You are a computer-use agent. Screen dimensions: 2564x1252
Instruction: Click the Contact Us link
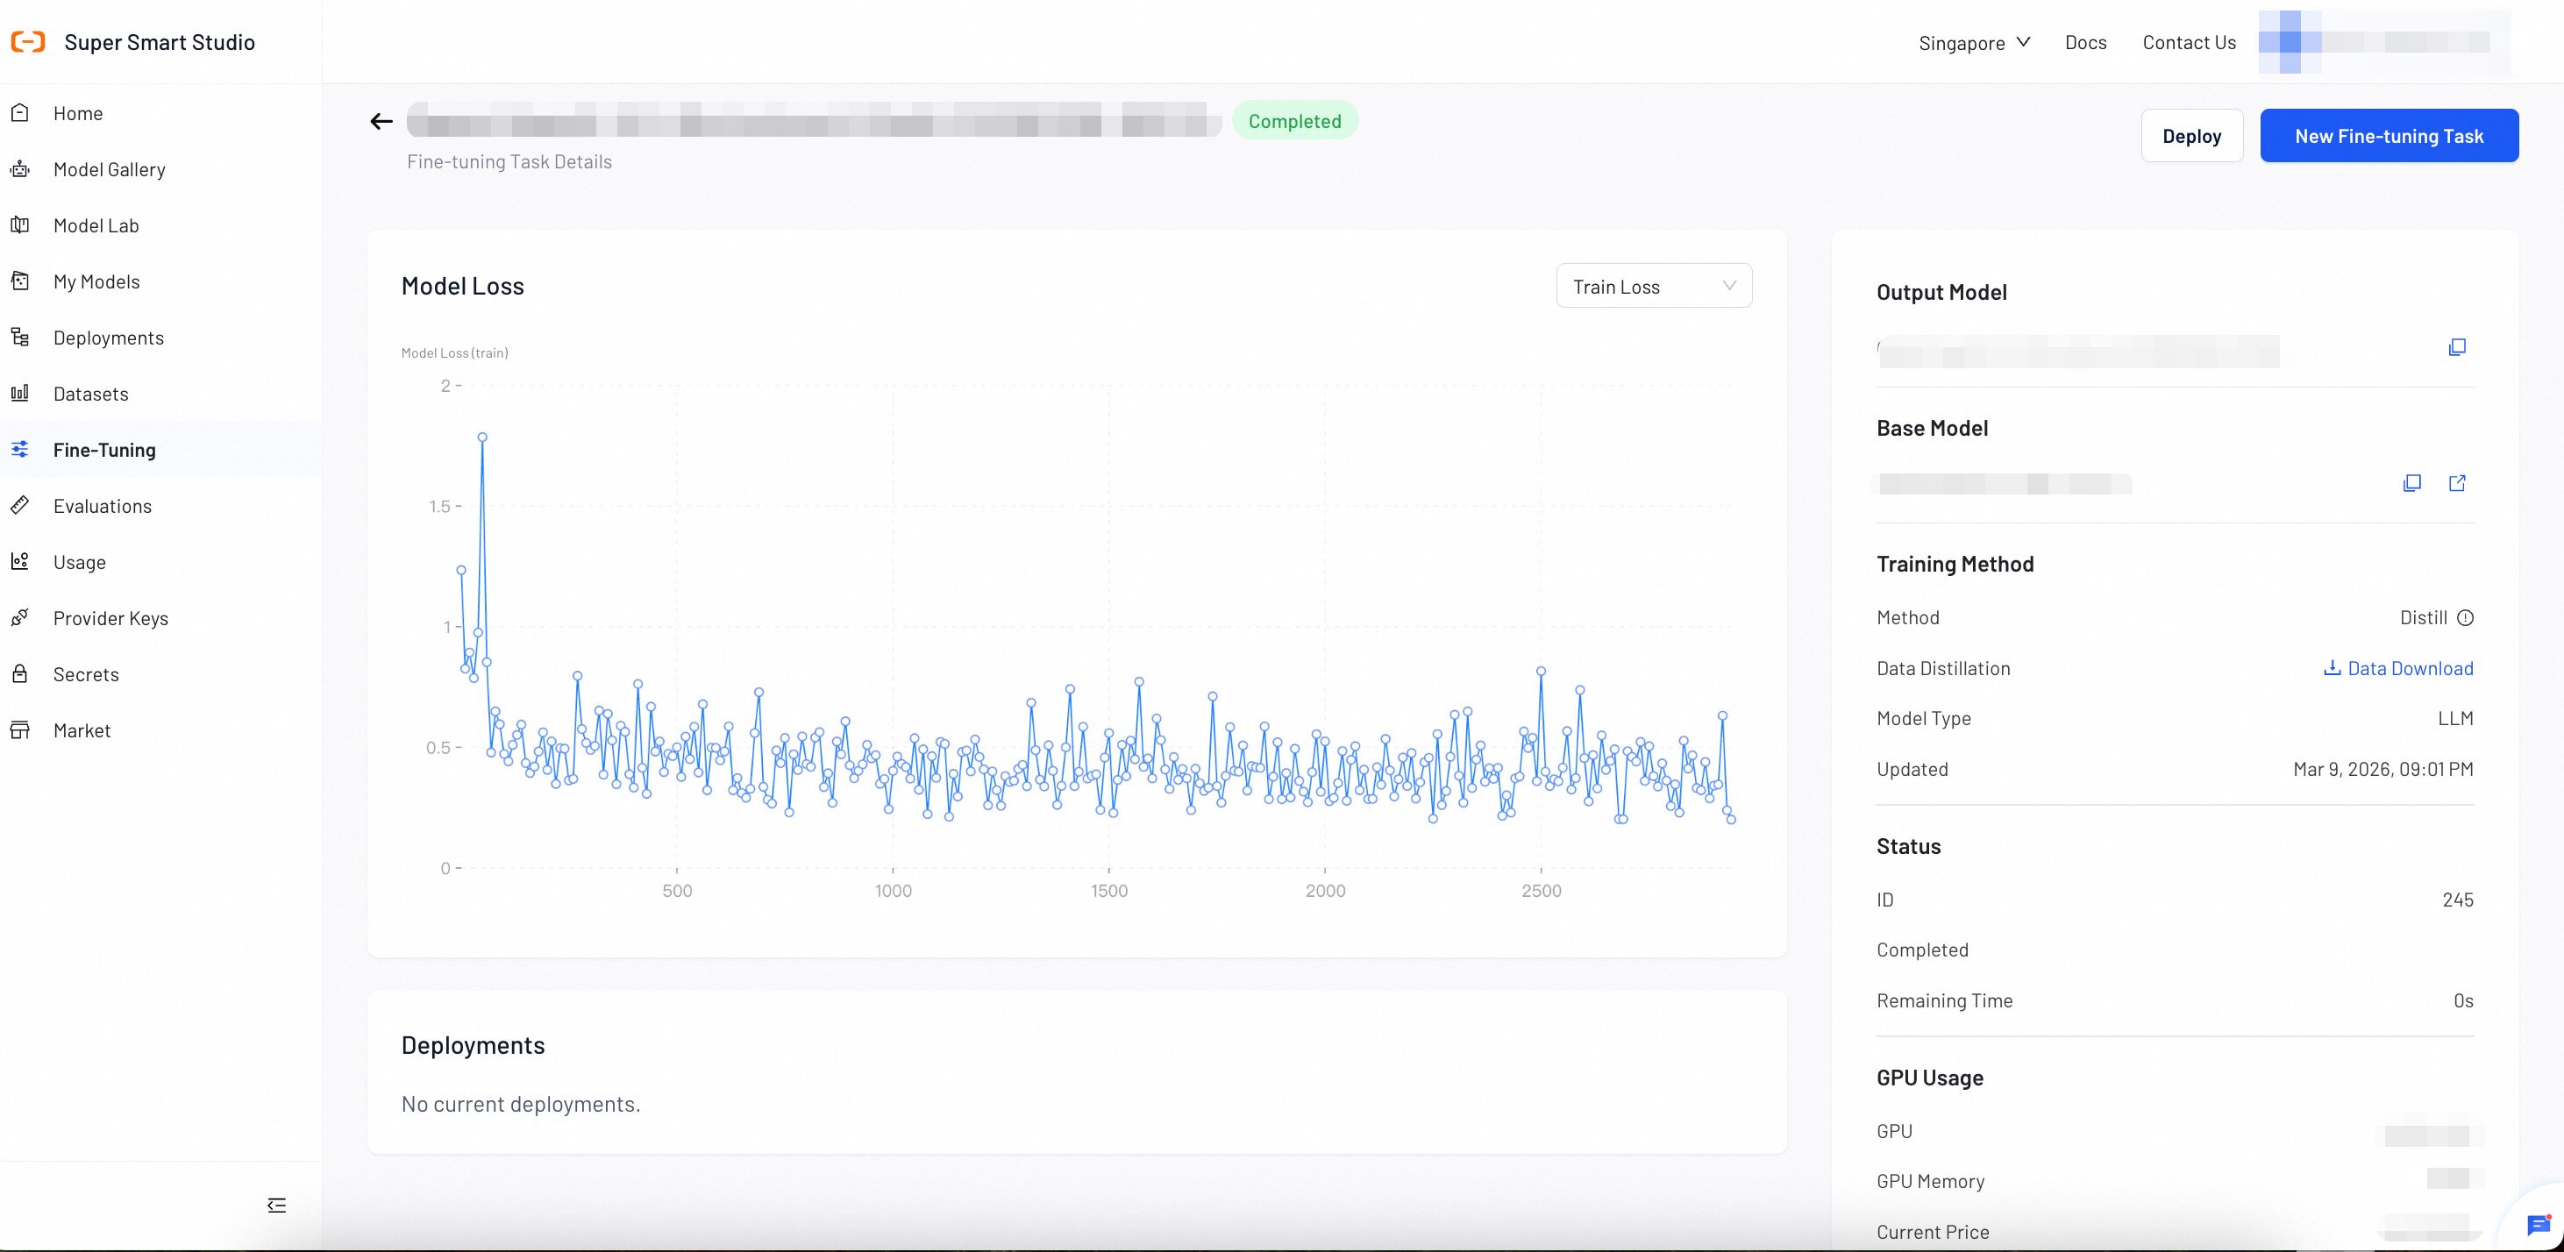(2189, 42)
